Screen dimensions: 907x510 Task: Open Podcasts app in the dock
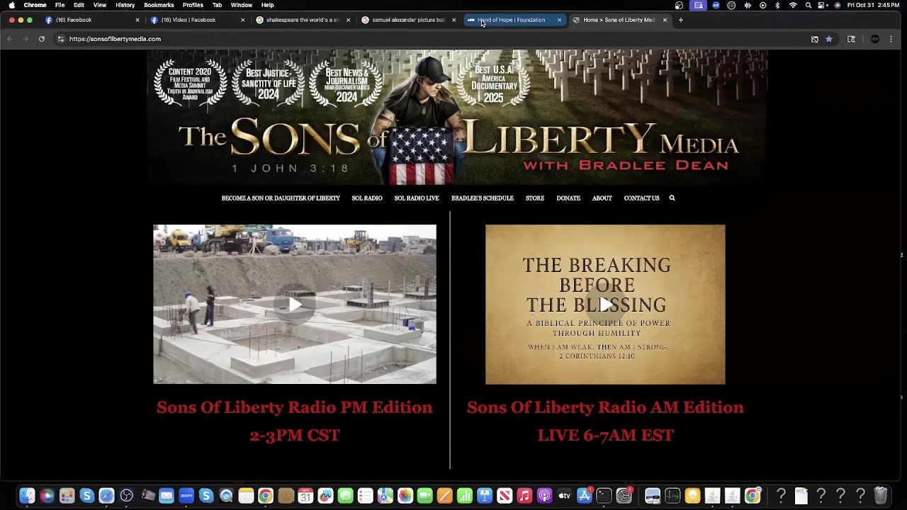coord(544,496)
